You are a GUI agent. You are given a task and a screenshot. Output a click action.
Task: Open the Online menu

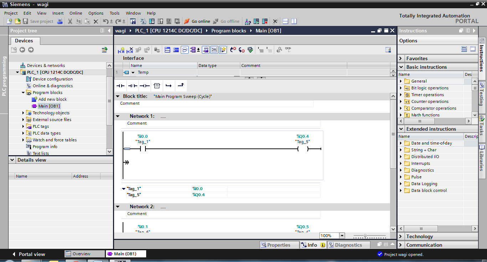(76, 13)
